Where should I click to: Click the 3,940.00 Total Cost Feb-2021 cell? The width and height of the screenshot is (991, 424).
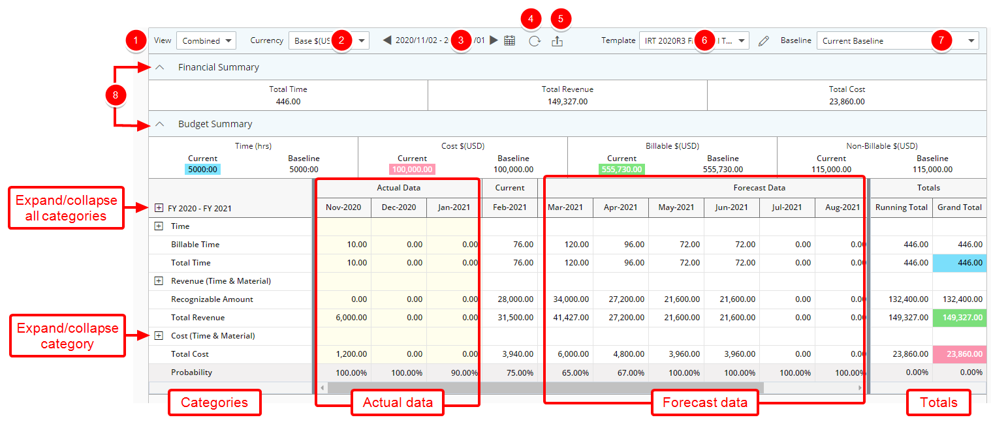coord(510,354)
